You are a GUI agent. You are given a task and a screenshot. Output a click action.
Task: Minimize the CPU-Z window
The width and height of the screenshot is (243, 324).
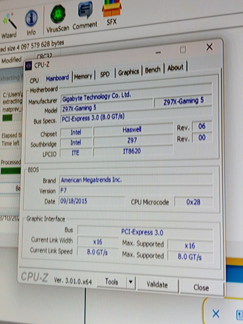158,52
